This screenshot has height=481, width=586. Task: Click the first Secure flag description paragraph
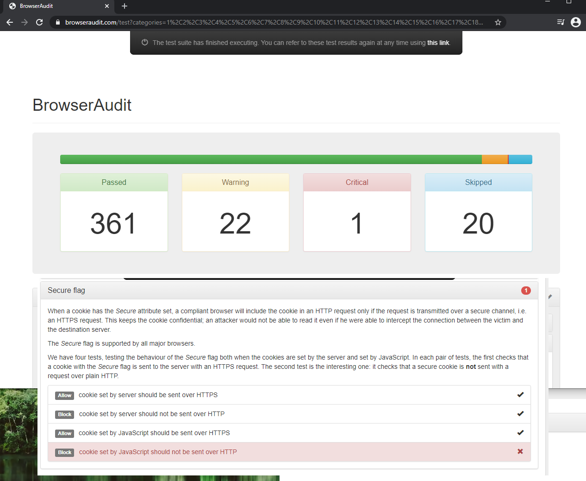pos(287,321)
